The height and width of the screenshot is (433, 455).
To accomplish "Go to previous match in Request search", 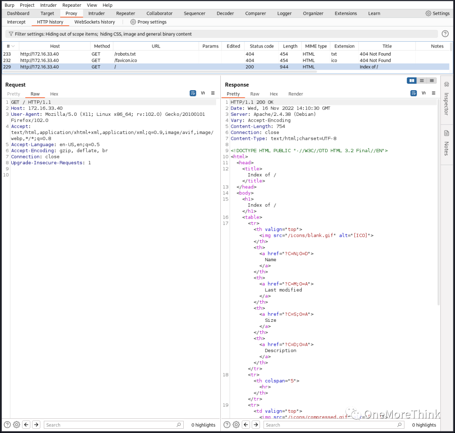I will point(27,425).
